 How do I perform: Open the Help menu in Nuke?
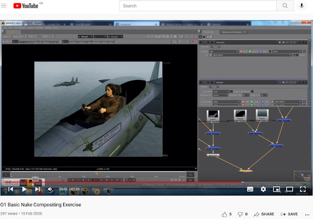click(x=56, y=28)
